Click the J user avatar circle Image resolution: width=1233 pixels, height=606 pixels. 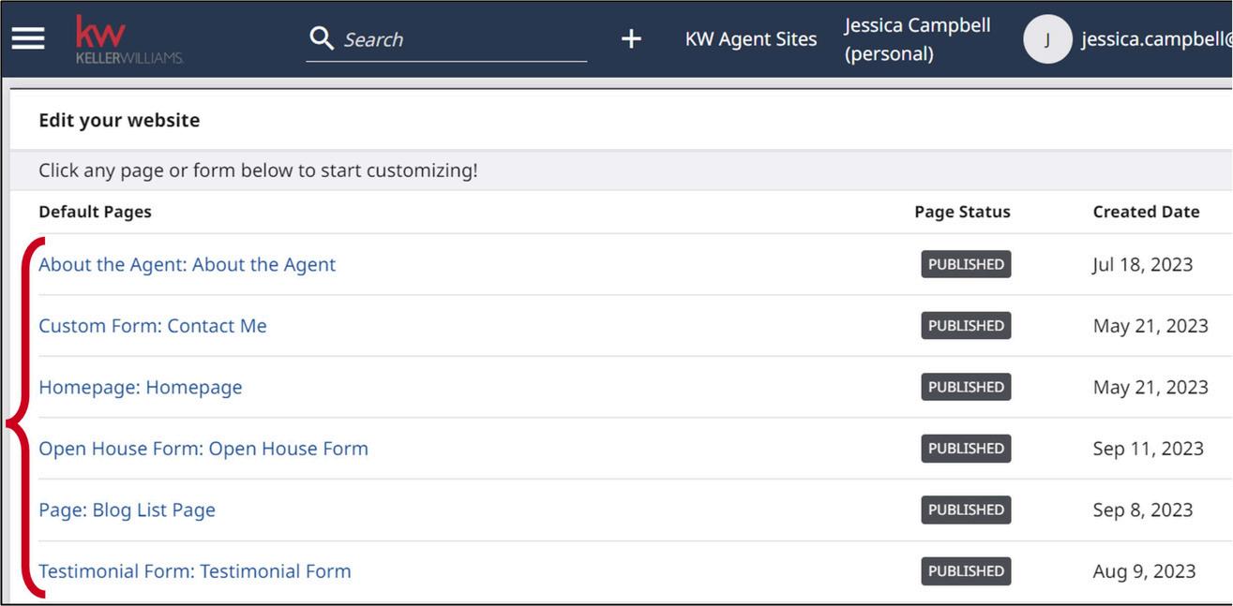1046,39
